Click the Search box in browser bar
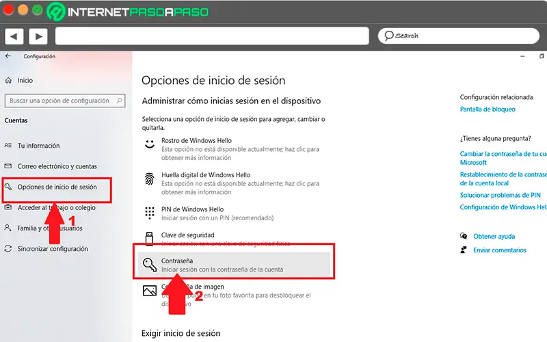 click(458, 36)
